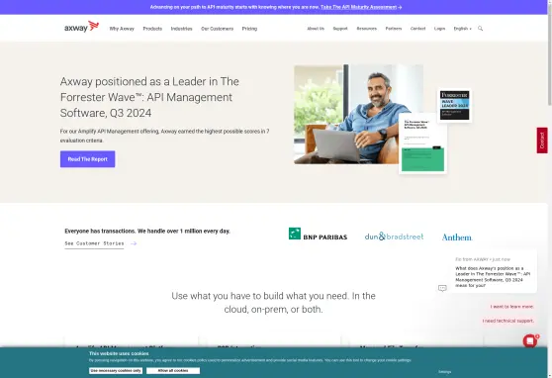Click Use necessary cookies only button
552x378 pixels.
click(x=116, y=371)
